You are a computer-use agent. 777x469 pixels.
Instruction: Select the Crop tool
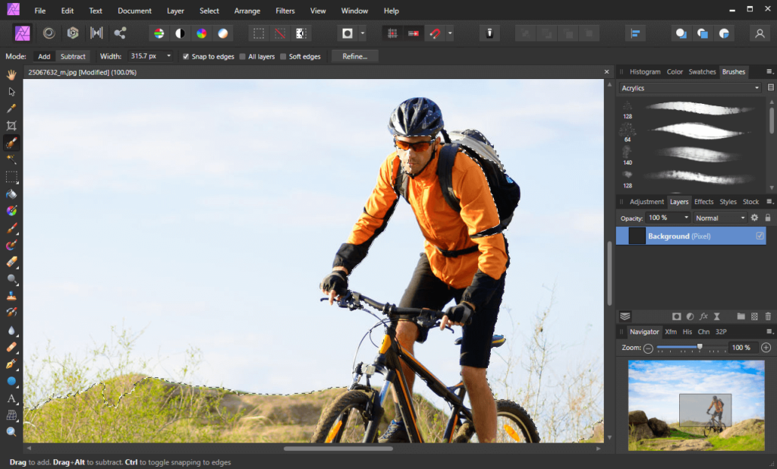pos(11,126)
